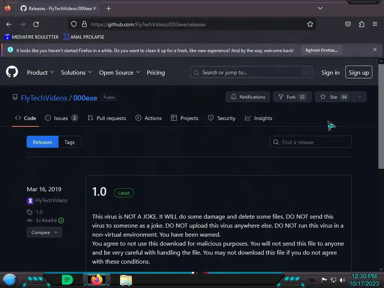Image resolution: width=384 pixels, height=288 pixels.
Task: Click the Fork button
Action: click(x=292, y=97)
